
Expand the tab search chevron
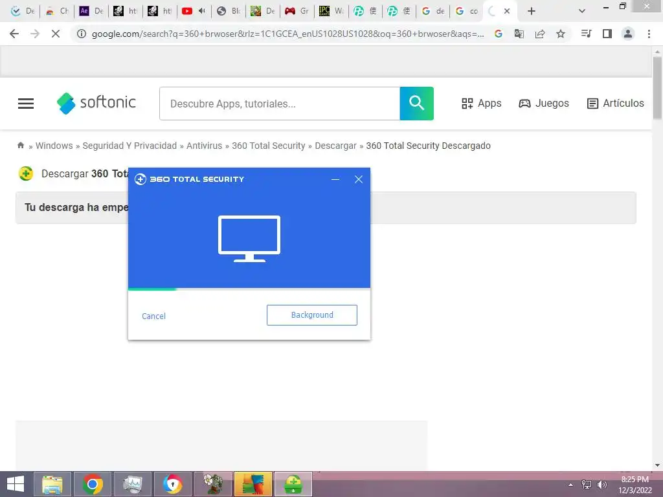click(x=582, y=11)
